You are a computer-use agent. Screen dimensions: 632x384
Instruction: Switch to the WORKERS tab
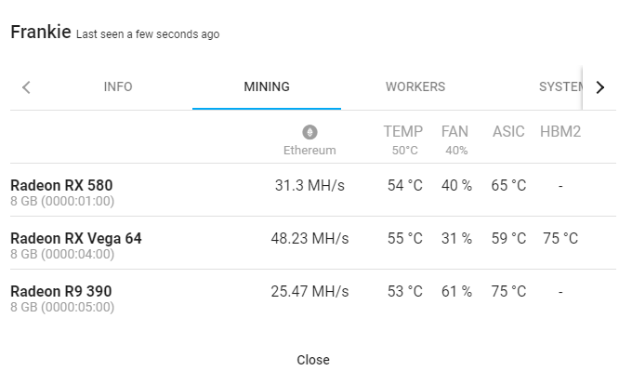[x=415, y=86]
